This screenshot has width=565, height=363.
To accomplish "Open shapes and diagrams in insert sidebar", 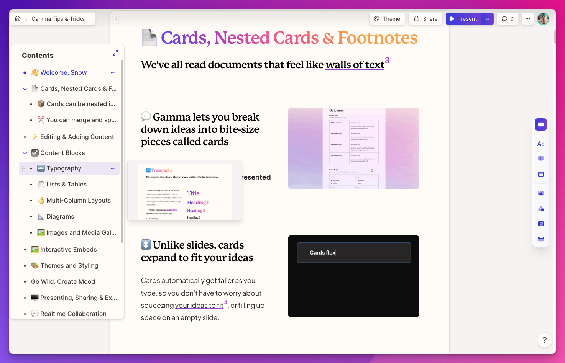I will click(541, 208).
